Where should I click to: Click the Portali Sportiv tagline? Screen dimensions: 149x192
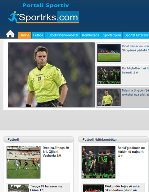46,5
